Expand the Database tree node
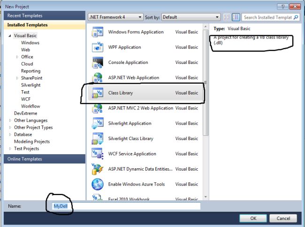Image resolution: width=305 pixels, height=227 pixels. (x=10, y=134)
